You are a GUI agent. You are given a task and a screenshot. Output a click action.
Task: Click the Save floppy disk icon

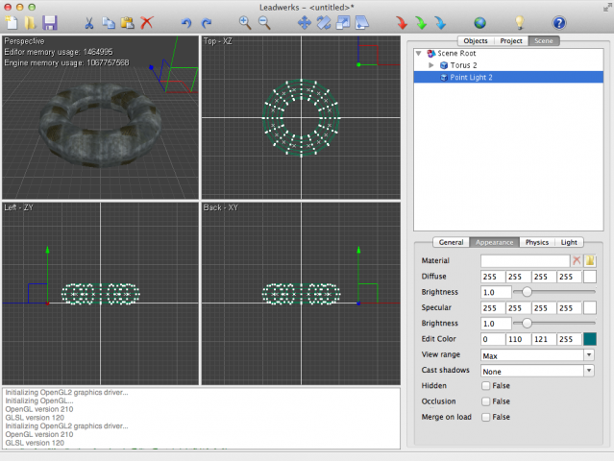(50, 22)
